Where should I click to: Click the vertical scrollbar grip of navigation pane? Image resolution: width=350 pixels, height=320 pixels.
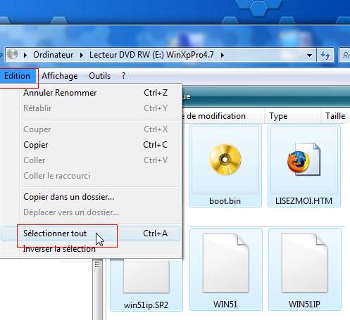click(97, 264)
